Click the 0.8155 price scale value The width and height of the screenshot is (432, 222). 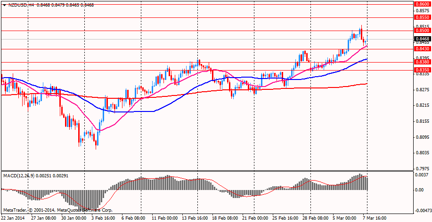click(x=423, y=121)
